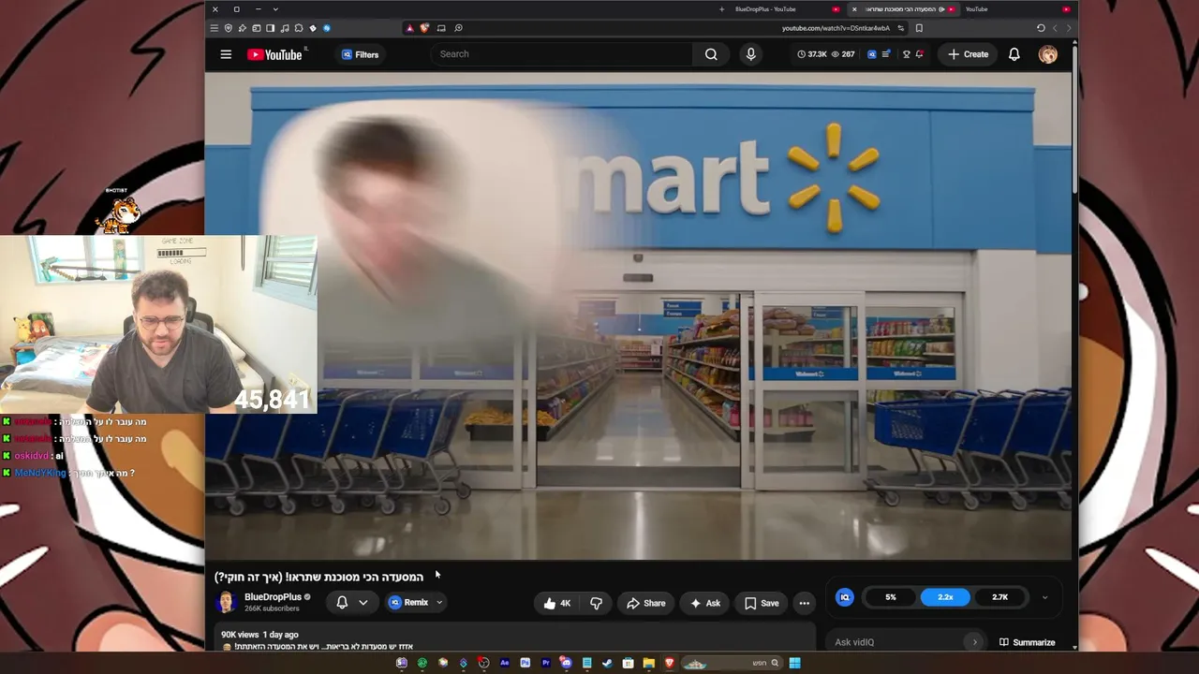Go to the YouTube home logo
This screenshot has height=674, width=1199.
274,54
